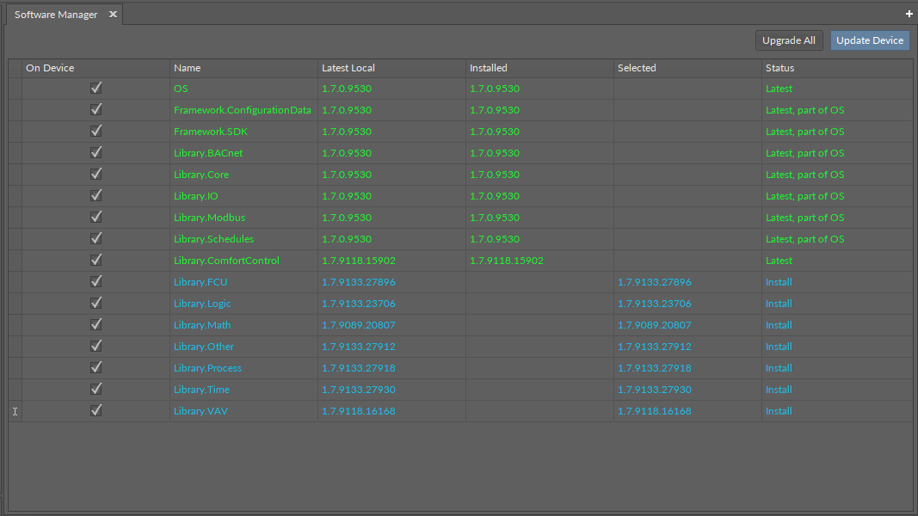The height and width of the screenshot is (516, 918).
Task: Open Selected version cell for Library.Time
Action: tap(654, 390)
